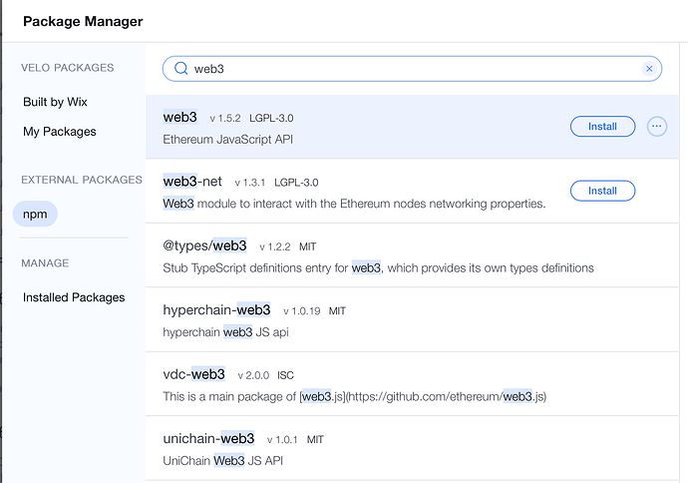Viewport: 688px width, 483px height.
Task: Clear the web3 search text
Action: (649, 69)
